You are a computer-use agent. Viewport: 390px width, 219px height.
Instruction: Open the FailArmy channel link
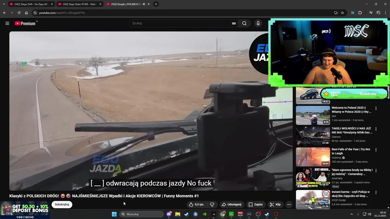click(x=337, y=158)
